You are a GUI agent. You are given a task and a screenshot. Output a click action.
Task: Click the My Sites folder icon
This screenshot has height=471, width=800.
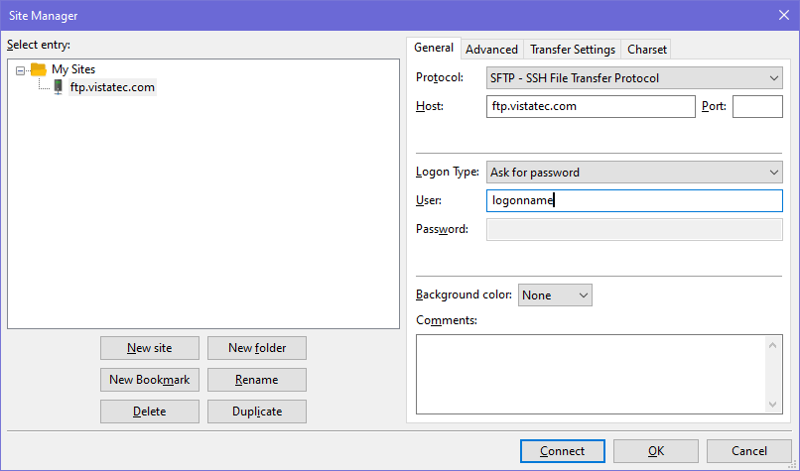pos(39,68)
